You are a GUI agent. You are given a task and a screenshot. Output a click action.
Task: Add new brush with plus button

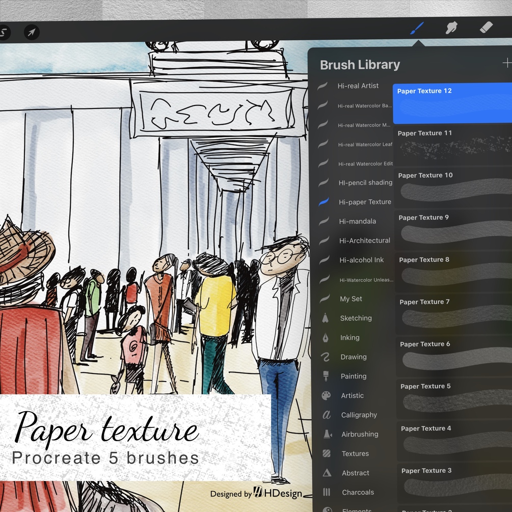[x=507, y=63]
